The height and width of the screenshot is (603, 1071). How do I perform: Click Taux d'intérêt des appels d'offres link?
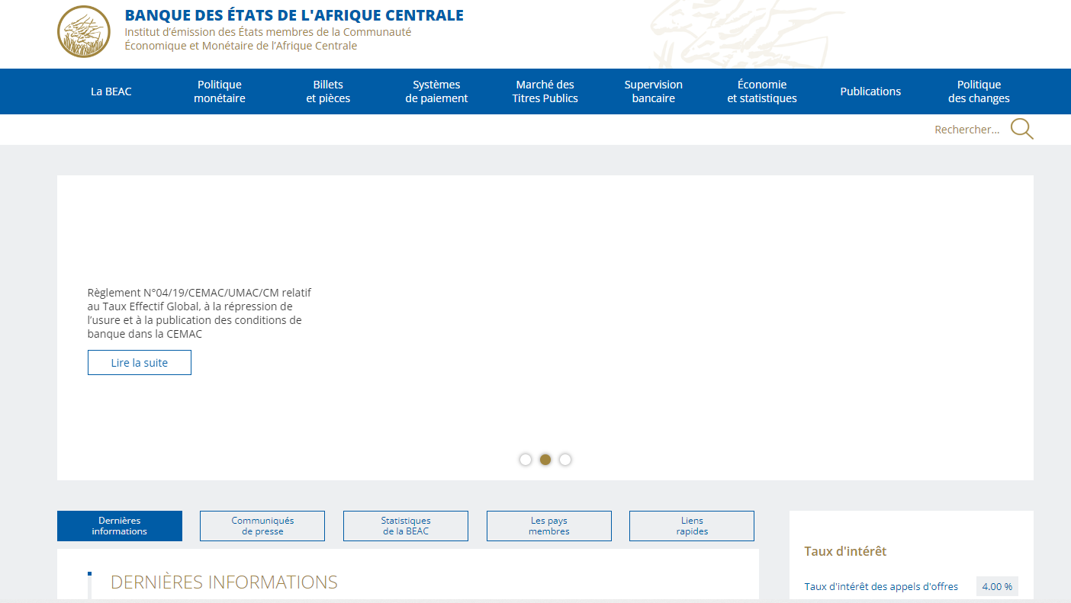tap(881, 586)
